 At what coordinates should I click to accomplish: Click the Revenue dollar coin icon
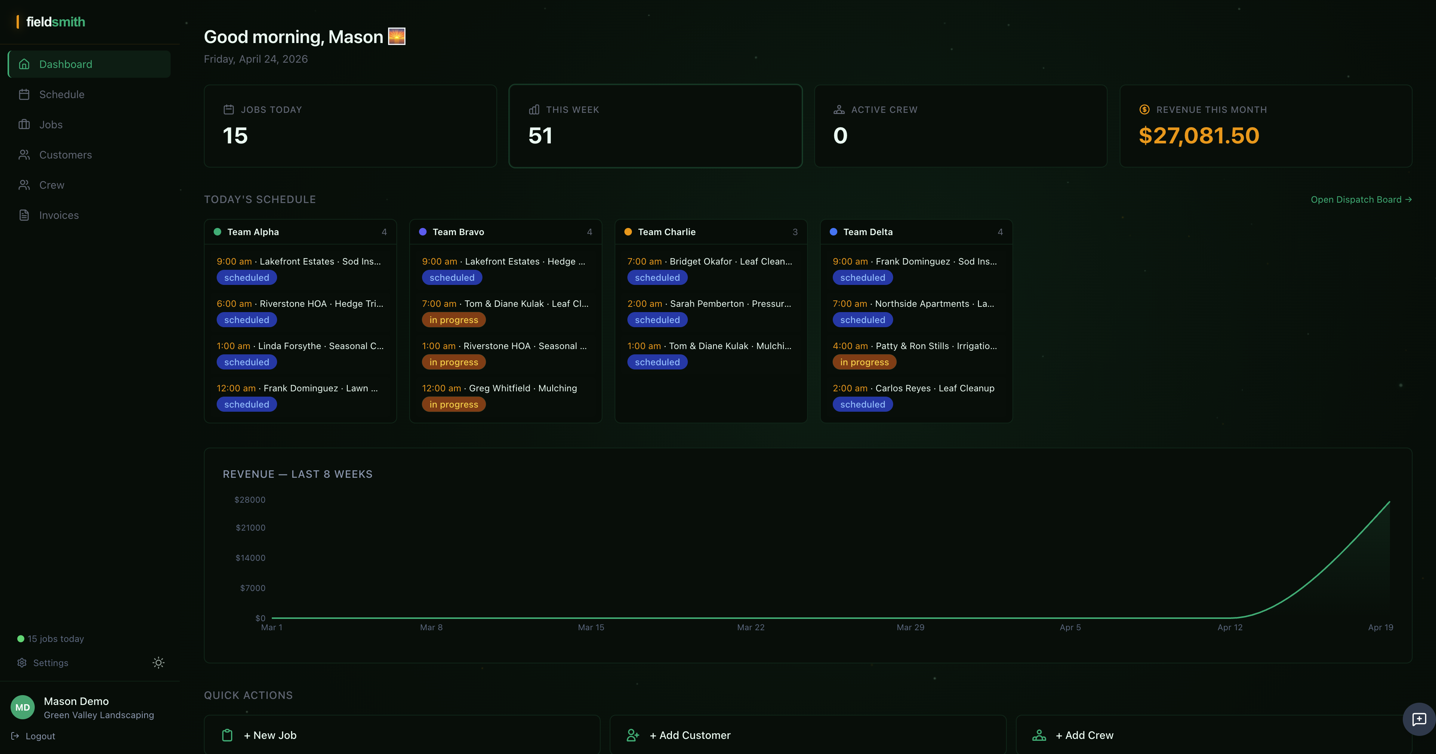1145,110
